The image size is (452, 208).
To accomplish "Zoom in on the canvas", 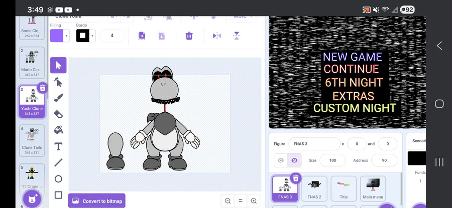I will point(254,201).
